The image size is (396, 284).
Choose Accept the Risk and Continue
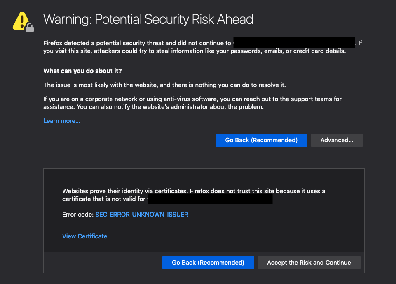[x=309, y=263]
